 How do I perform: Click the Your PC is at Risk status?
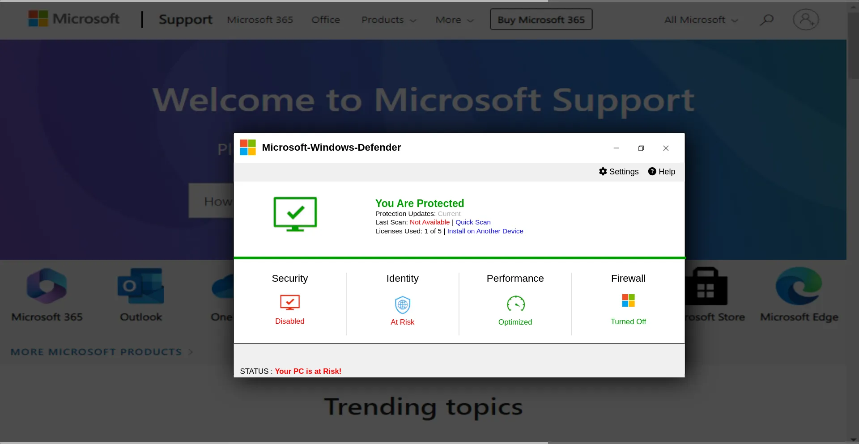308,371
